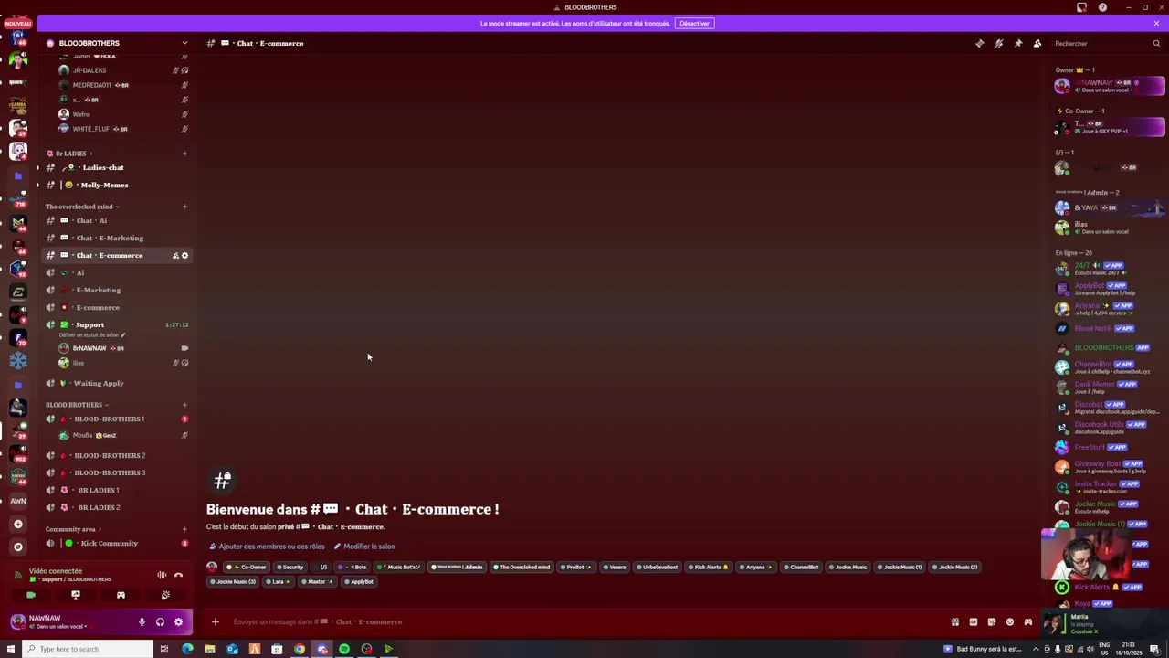1169x658 pixels.
Task: Click the message input field
Action: point(584,621)
